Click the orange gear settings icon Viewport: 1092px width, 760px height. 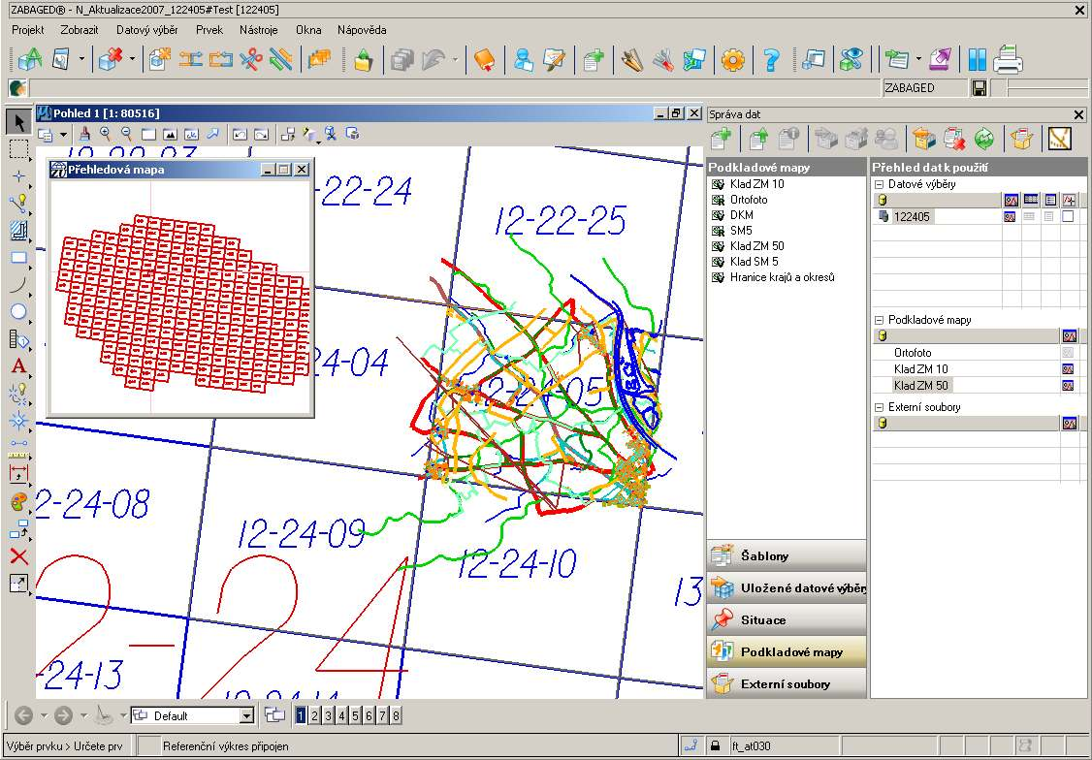pyautogui.click(x=732, y=60)
